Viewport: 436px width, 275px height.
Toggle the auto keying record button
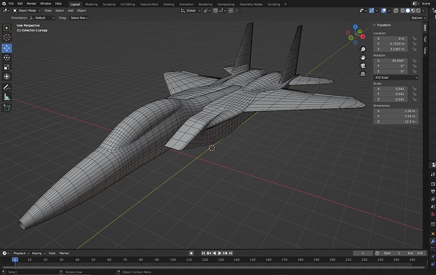click(x=191, y=253)
